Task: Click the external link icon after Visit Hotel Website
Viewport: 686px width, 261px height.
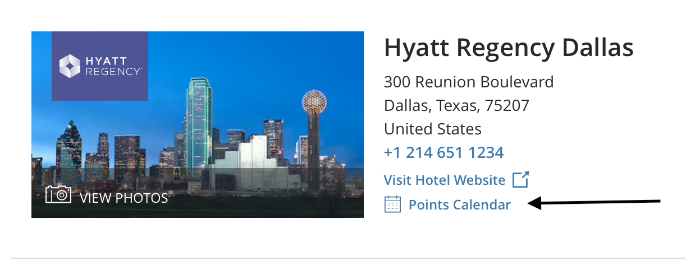Action: 521,180
